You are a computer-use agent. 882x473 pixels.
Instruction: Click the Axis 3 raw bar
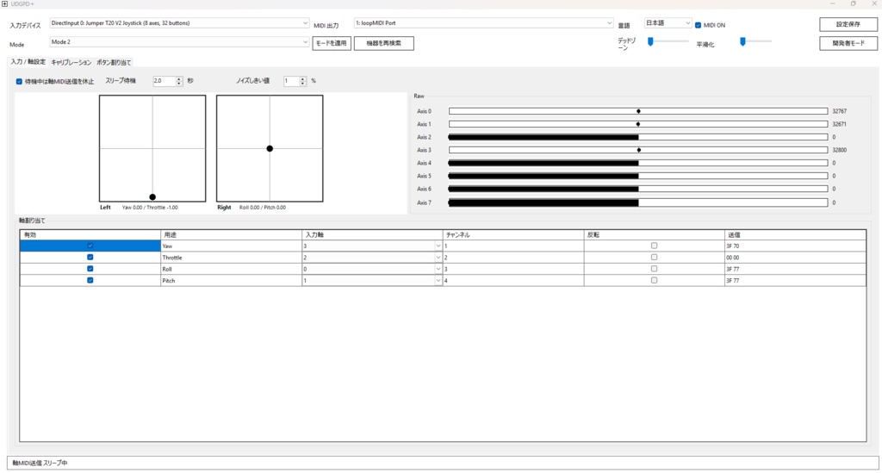pos(638,150)
